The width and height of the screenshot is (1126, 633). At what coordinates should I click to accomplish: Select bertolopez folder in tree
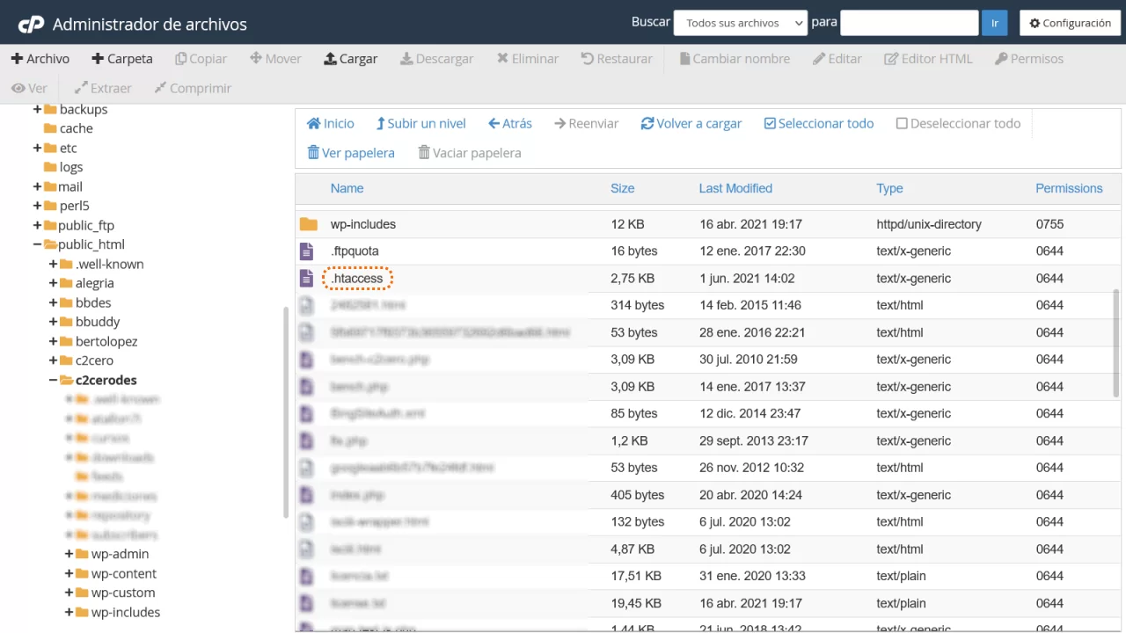click(106, 342)
